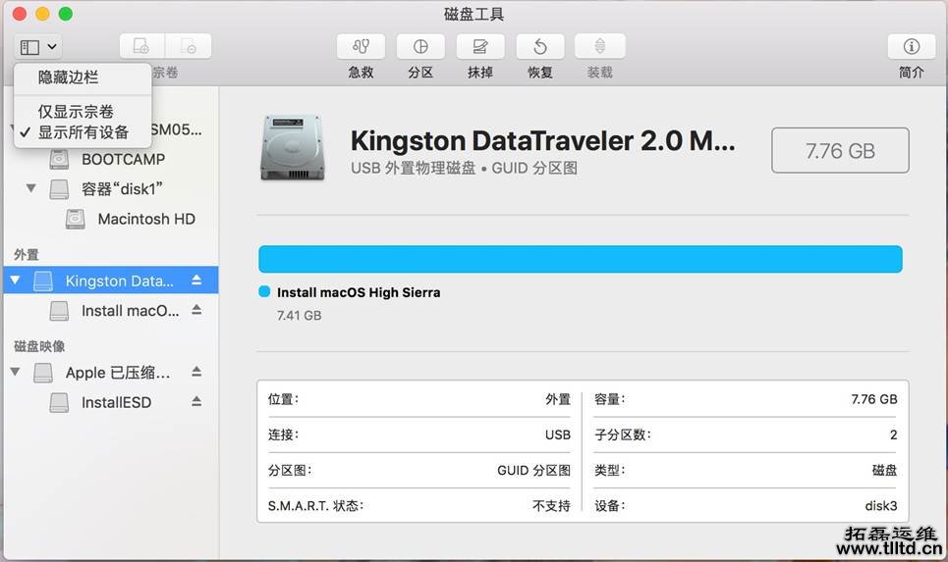Eject the Kingston DataTraveler disk
Screen dimensions: 948x562
[x=196, y=281]
